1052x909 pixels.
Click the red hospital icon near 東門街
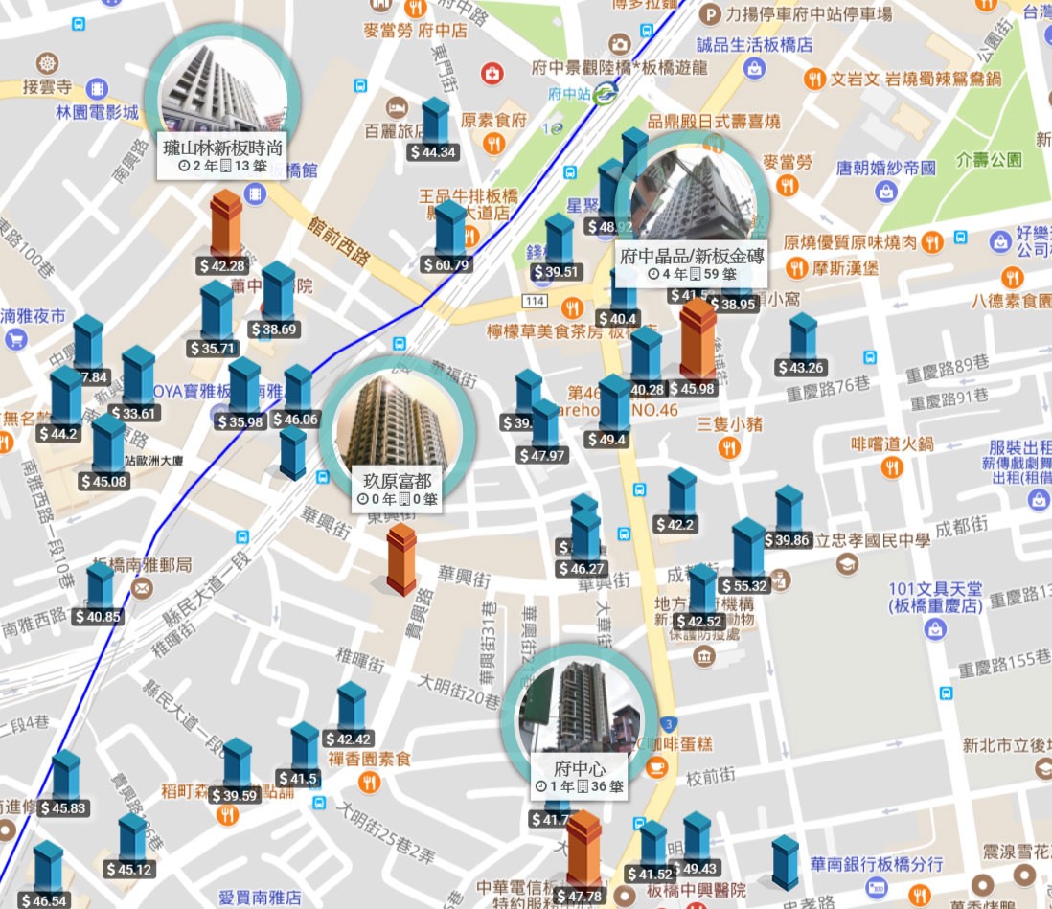pyautogui.click(x=492, y=73)
